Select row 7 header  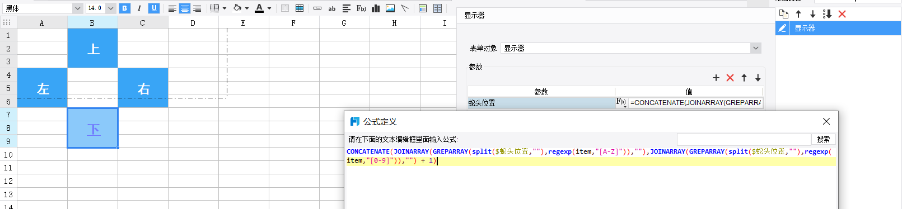8,115
